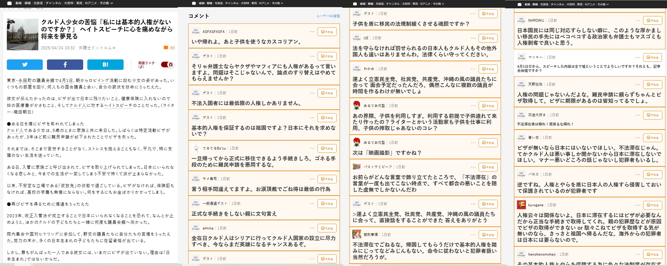Expand the その他 dropdown above the article headline

[x=106, y=3]
